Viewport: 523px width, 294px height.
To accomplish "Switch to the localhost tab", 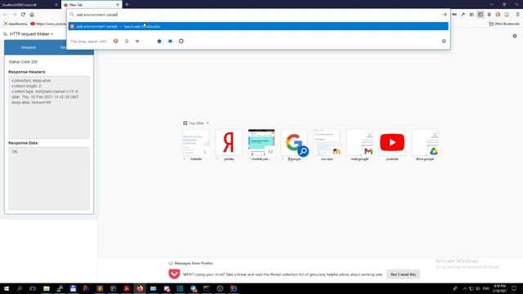I will pos(30,5).
